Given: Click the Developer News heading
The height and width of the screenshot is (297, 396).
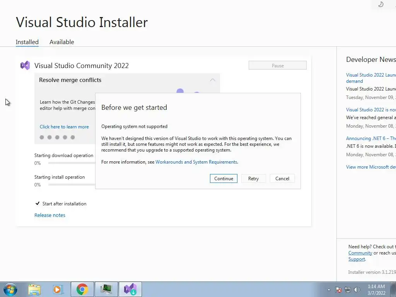Looking at the screenshot, I should click(x=371, y=59).
